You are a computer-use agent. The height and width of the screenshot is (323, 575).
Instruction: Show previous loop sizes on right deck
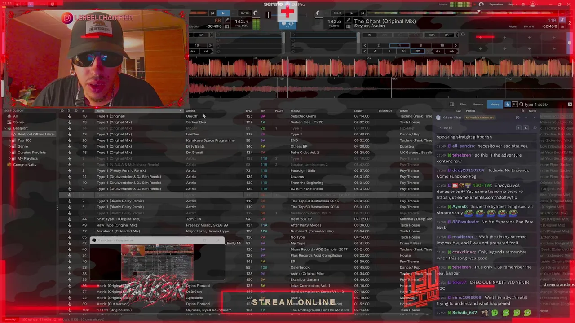(364, 45)
